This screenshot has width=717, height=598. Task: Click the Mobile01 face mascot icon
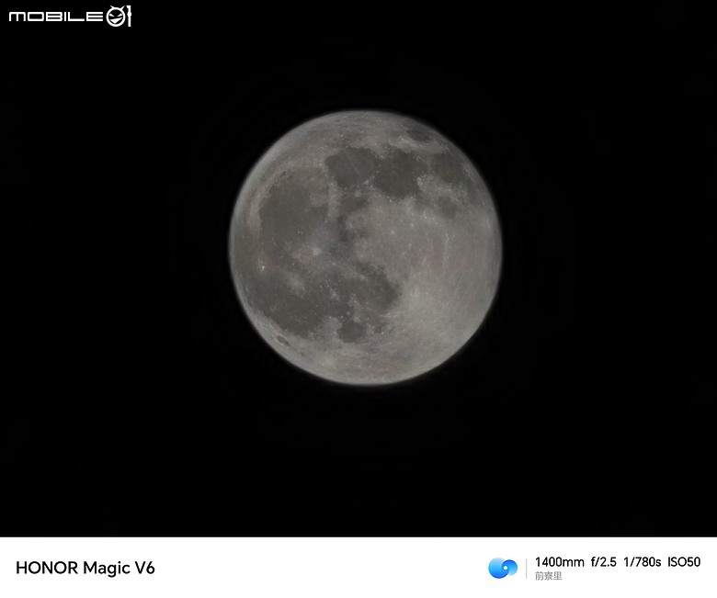coord(119,17)
